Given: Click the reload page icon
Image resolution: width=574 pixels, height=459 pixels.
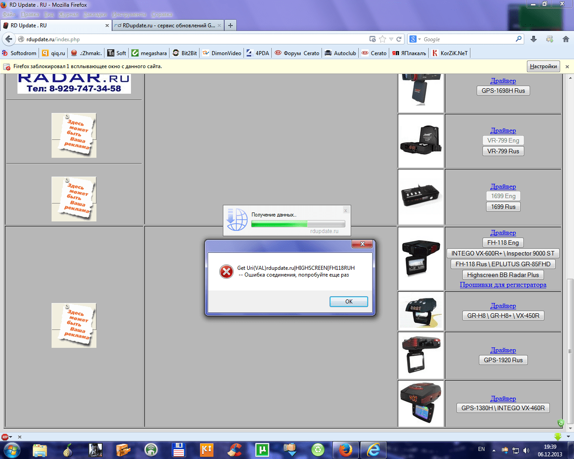Looking at the screenshot, I should [399, 39].
